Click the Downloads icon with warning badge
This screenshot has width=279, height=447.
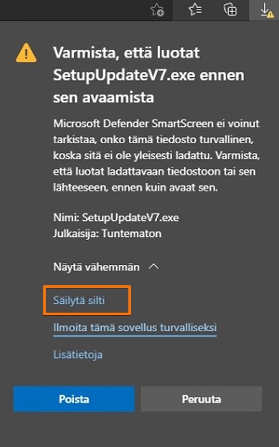tap(266, 10)
